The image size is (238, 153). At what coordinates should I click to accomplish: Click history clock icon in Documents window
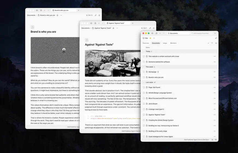click(156, 33)
